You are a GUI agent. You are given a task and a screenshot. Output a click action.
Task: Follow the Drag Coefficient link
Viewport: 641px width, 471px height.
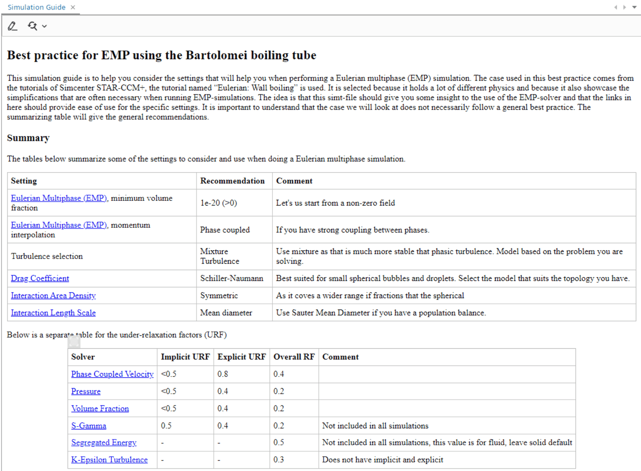tap(40, 278)
